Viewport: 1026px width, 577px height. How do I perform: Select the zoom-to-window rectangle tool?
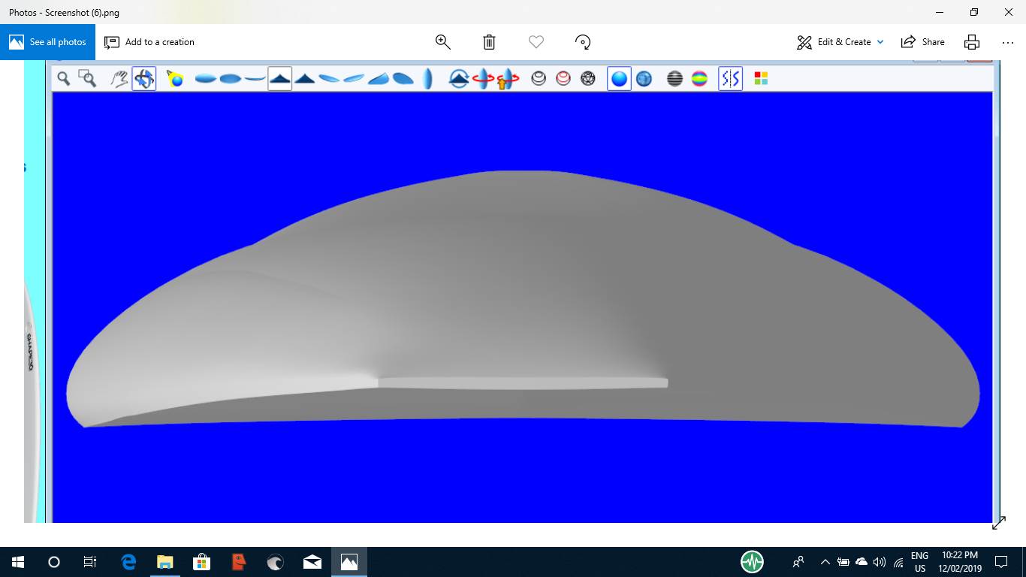[88, 78]
